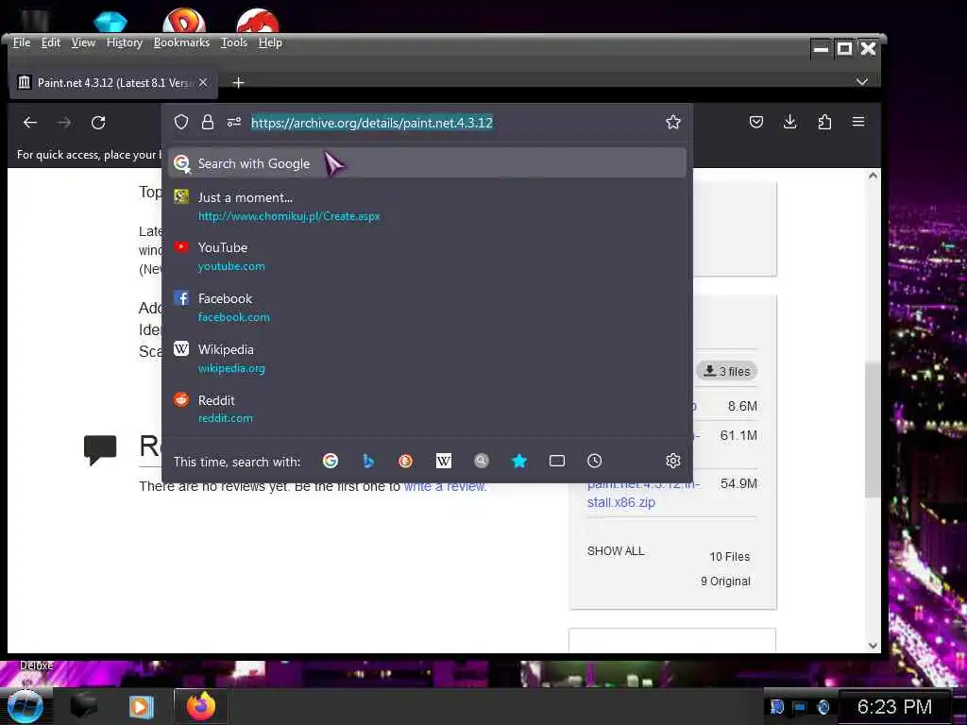Viewport: 967px width, 725px height.
Task: Show site security padlock info
Action: (x=207, y=122)
